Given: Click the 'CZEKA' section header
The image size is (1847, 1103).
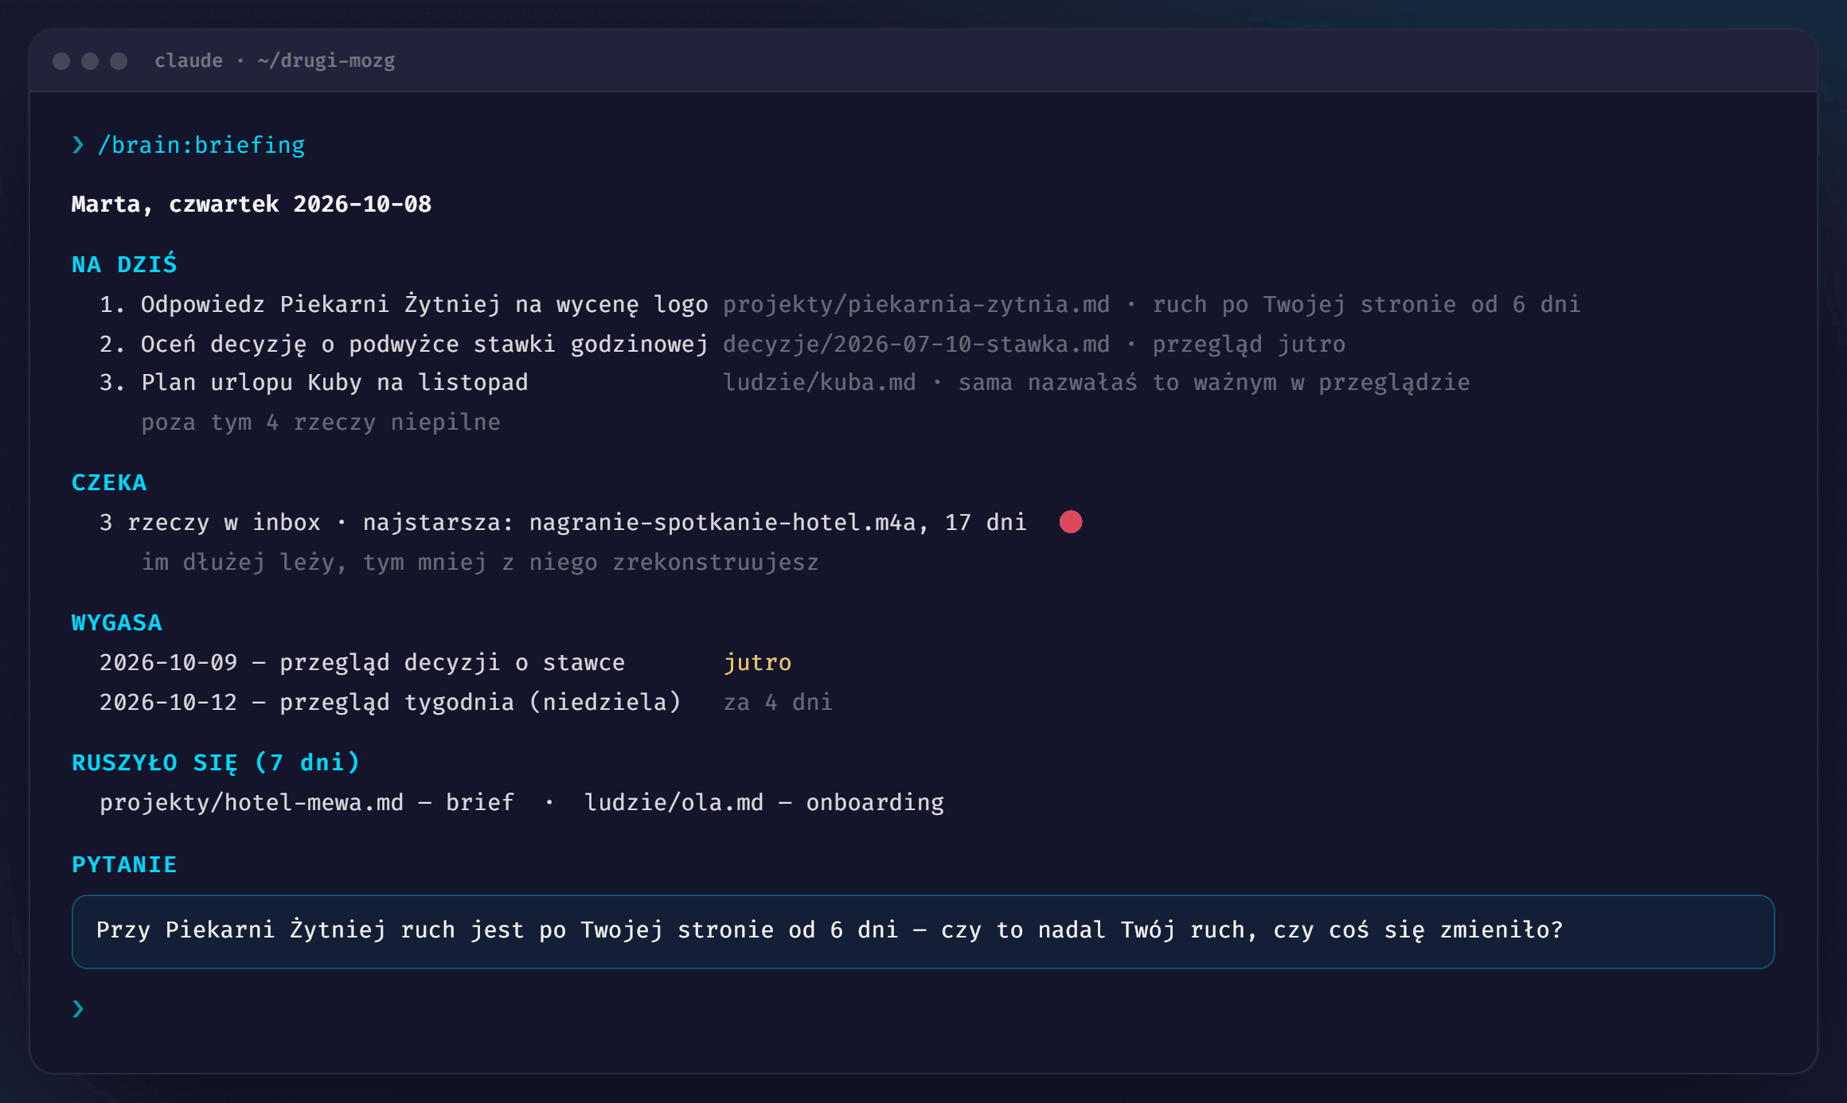Looking at the screenshot, I should tap(109, 483).
